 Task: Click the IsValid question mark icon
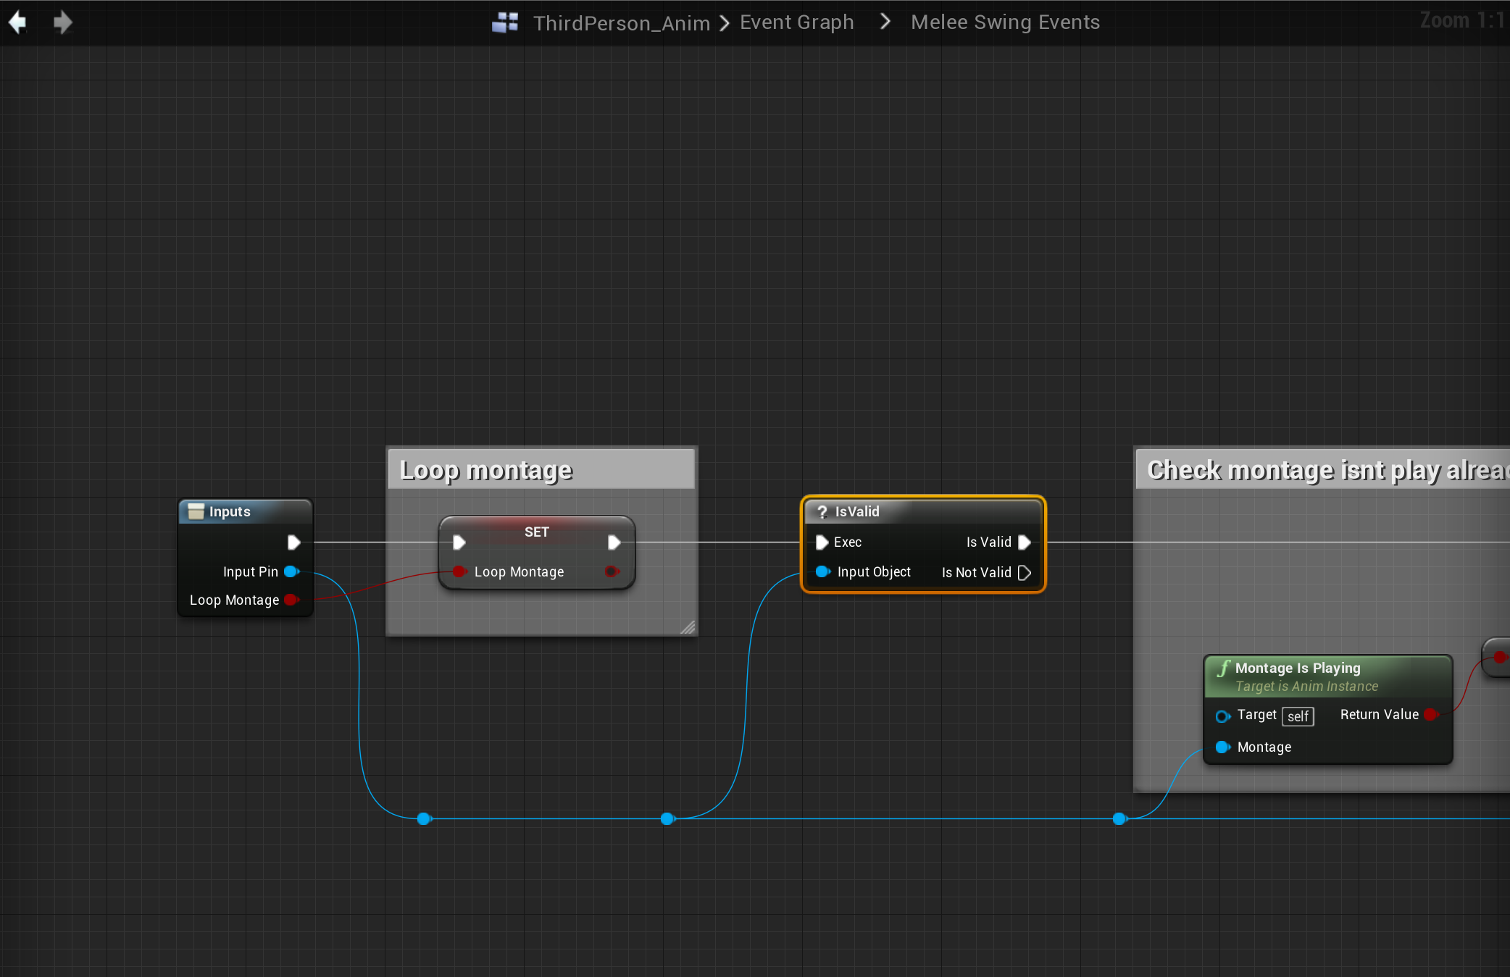click(822, 512)
